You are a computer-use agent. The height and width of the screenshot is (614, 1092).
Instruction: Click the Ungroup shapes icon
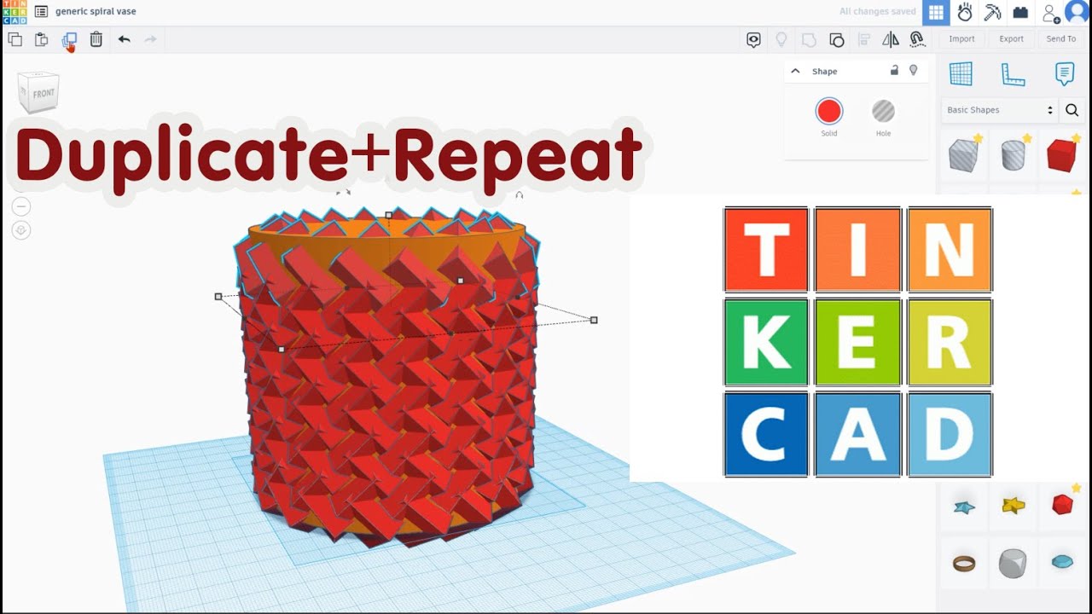(837, 39)
